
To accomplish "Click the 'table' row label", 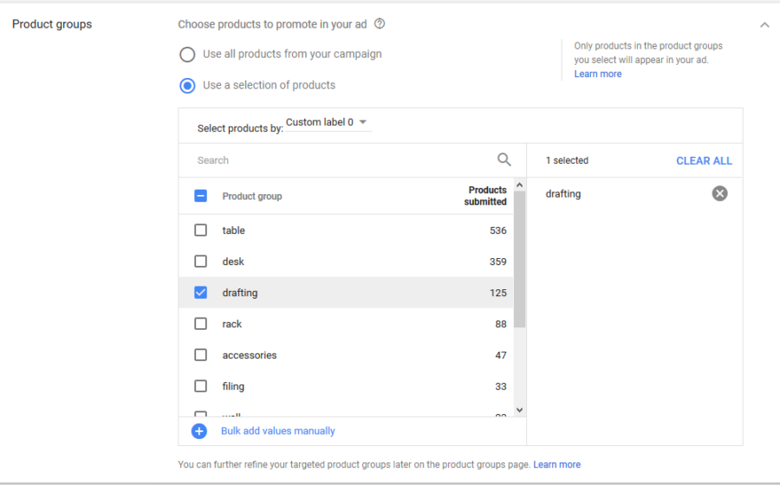I will (x=233, y=230).
